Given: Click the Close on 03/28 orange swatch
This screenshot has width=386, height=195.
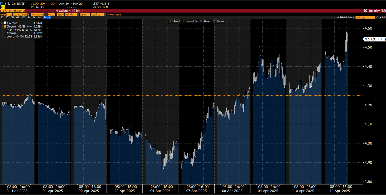Looking at the screenshot, I should pos(5,26).
